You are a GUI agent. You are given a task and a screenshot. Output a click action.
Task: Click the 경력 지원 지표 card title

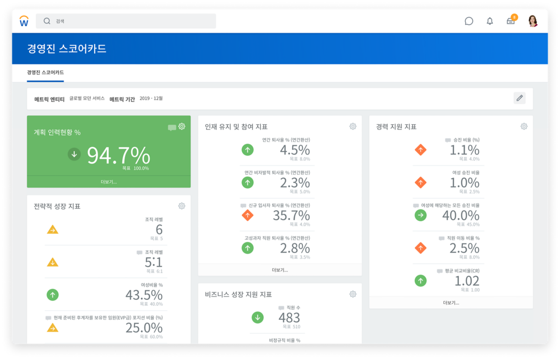[396, 127]
